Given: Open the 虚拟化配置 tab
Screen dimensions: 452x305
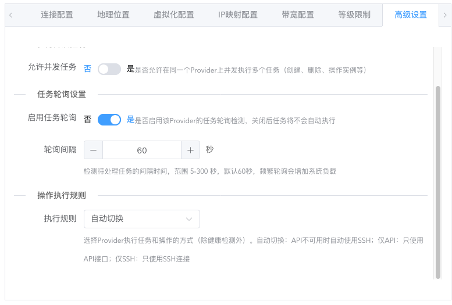Looking at the screenshot, I should (173, 15).
